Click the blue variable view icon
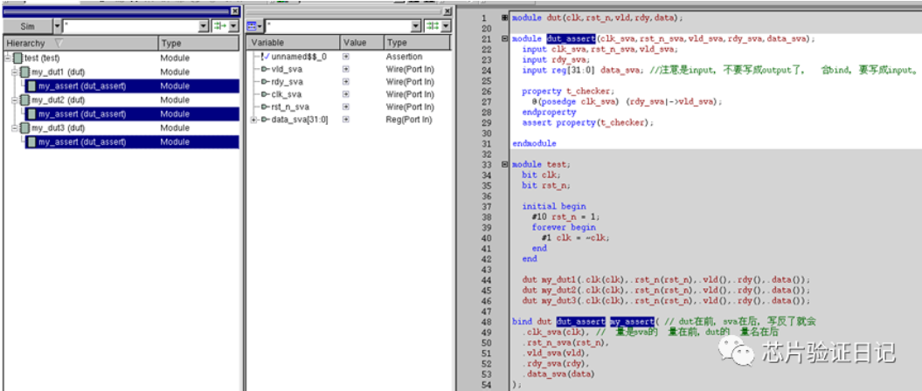This screenshot has height=391, width=922. [x=252, y=26]
